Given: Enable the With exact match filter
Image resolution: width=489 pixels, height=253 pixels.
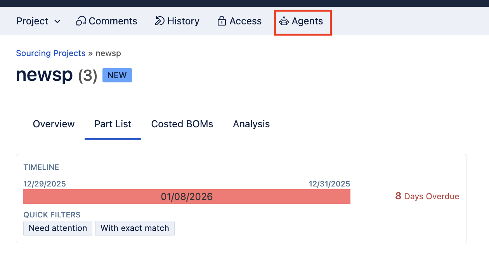Looking at the screenshot, I should coord(135,228).
